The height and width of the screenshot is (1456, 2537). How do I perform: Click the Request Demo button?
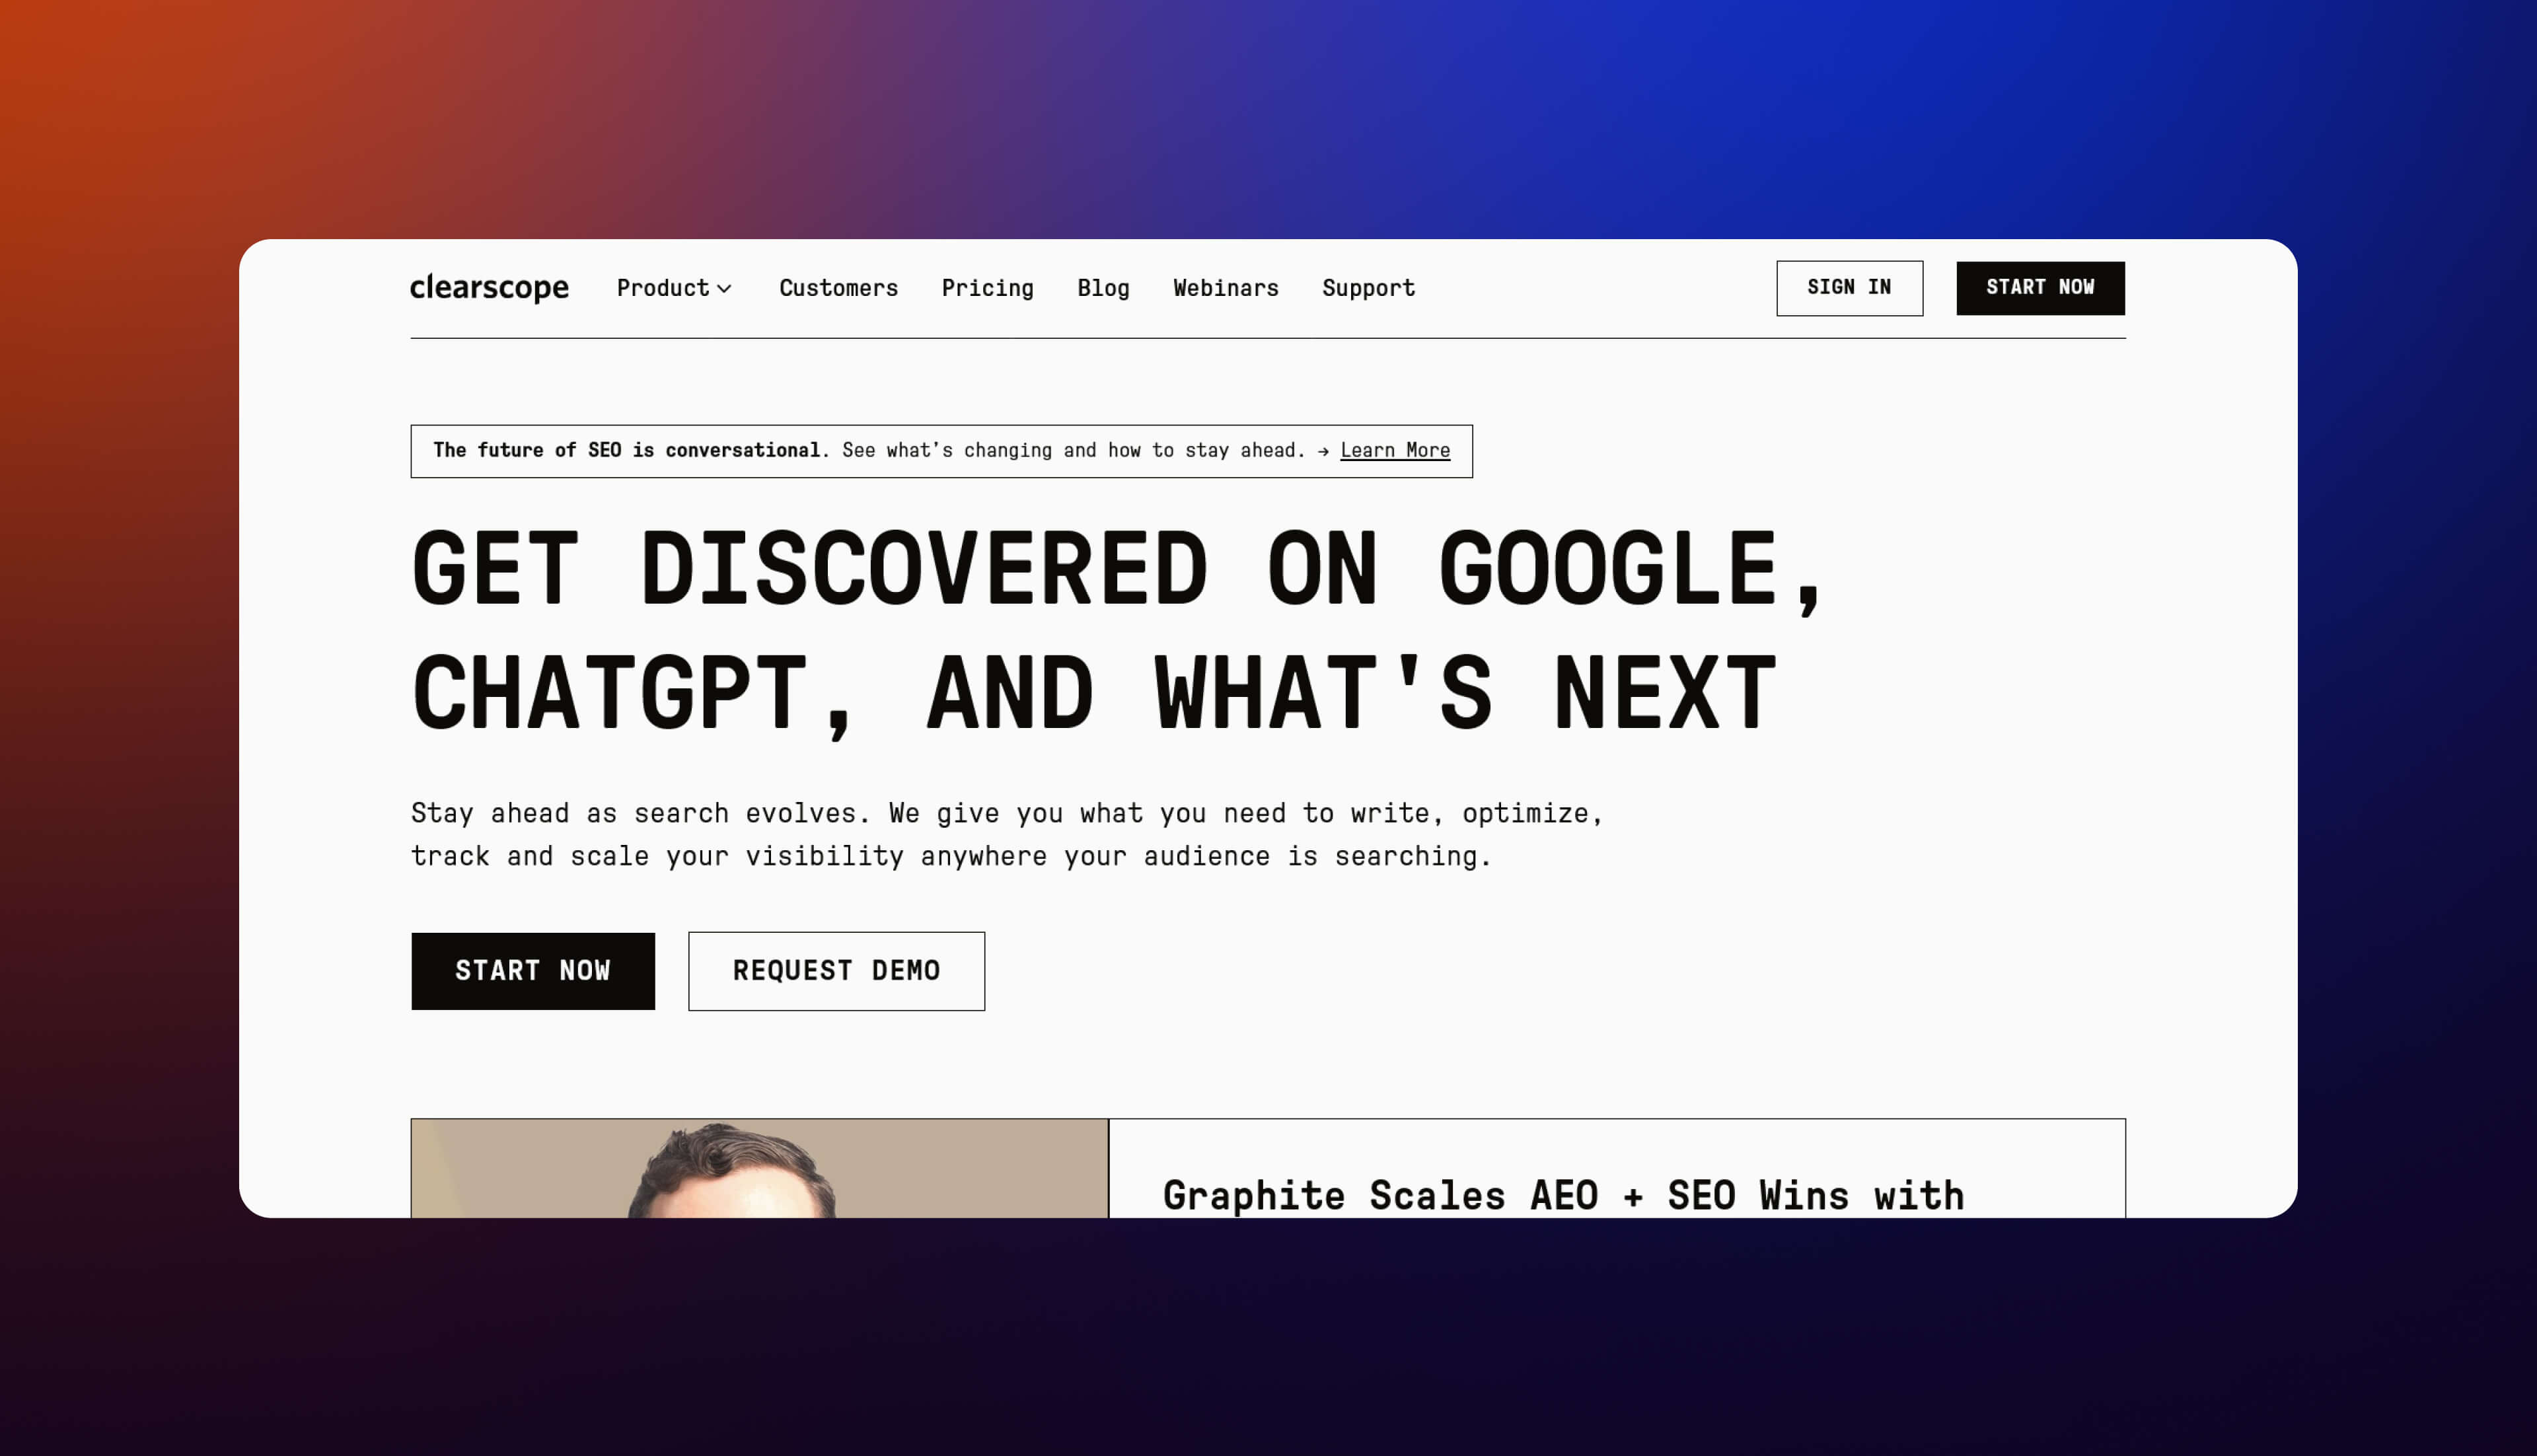(x=836, y=970)
